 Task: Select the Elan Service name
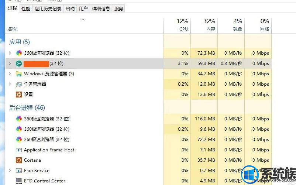point(37,171)
